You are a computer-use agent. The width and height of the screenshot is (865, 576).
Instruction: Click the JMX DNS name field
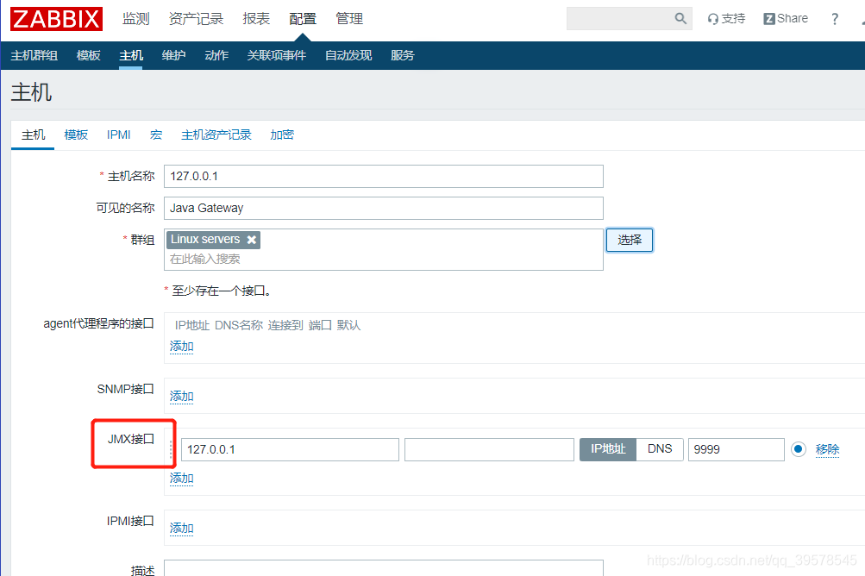pos(489,449)
